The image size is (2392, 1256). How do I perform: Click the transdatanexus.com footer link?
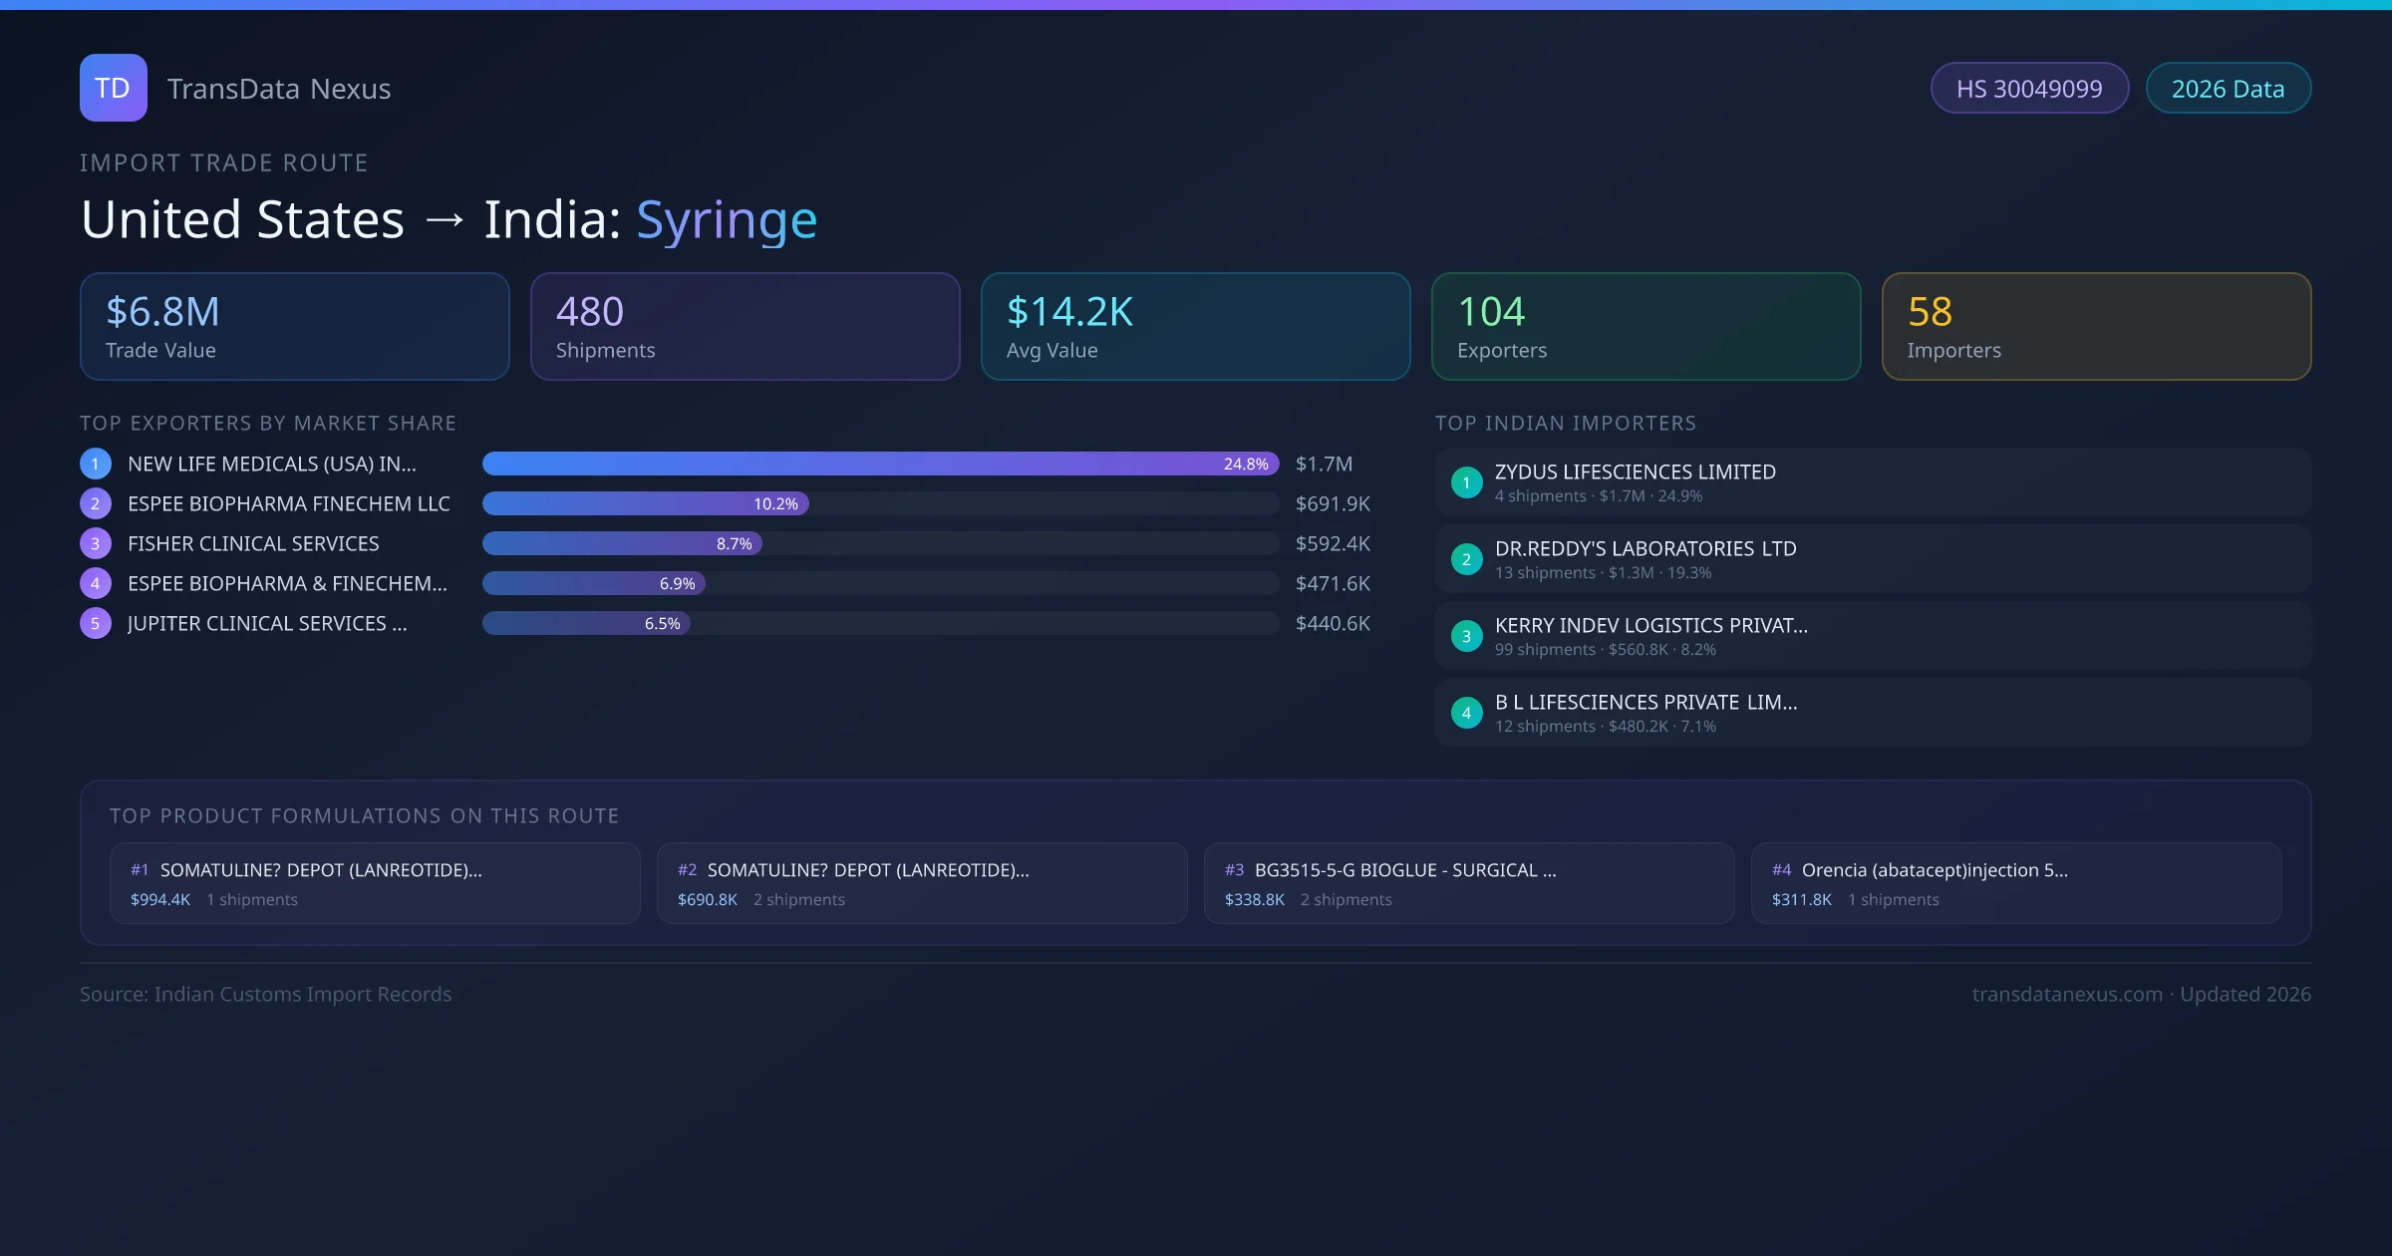tap(2067, 994)
